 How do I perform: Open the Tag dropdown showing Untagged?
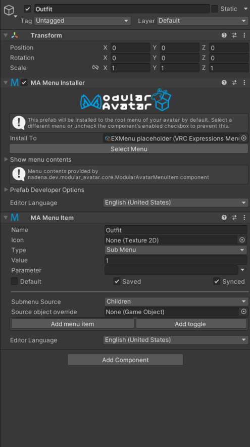[x=82, y=21]
